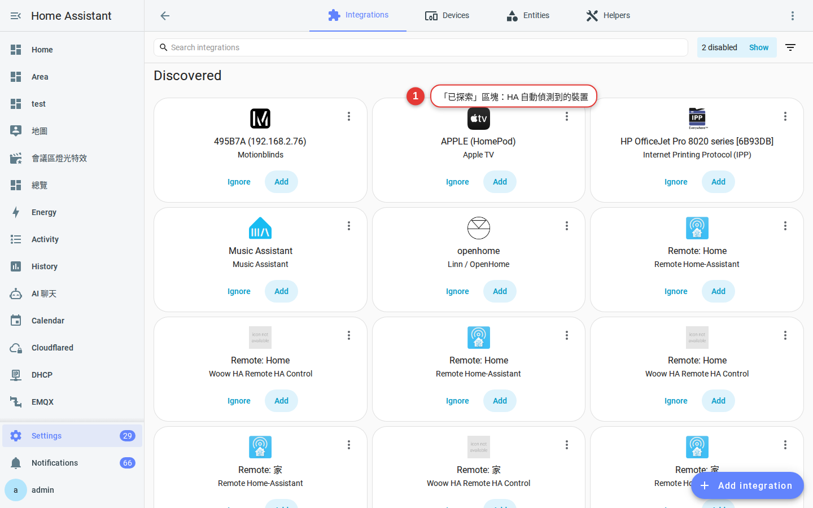
Task: Open the 會議區燈光特效 dashboard
Action: tap(72, 158)
